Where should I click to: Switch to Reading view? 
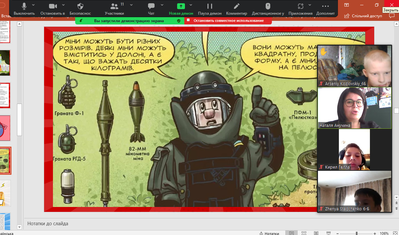316,233
